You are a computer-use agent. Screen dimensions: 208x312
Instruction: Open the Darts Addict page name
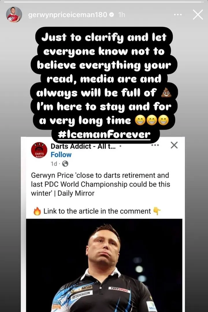[83, 146]
